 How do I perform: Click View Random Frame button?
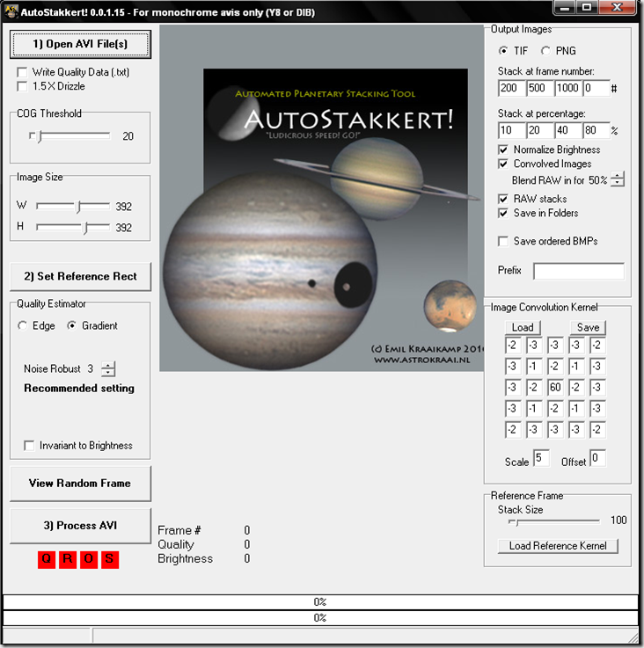[80, 484]
